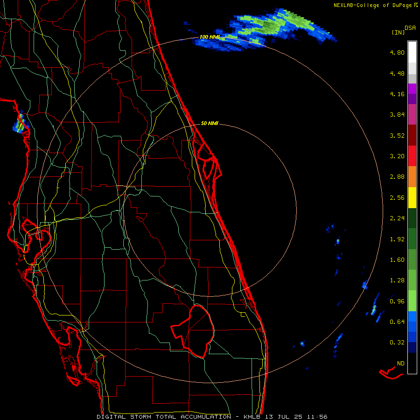This screenshot has width=420, height=420.
Task: Click the ND legend label
Action: 400,364
